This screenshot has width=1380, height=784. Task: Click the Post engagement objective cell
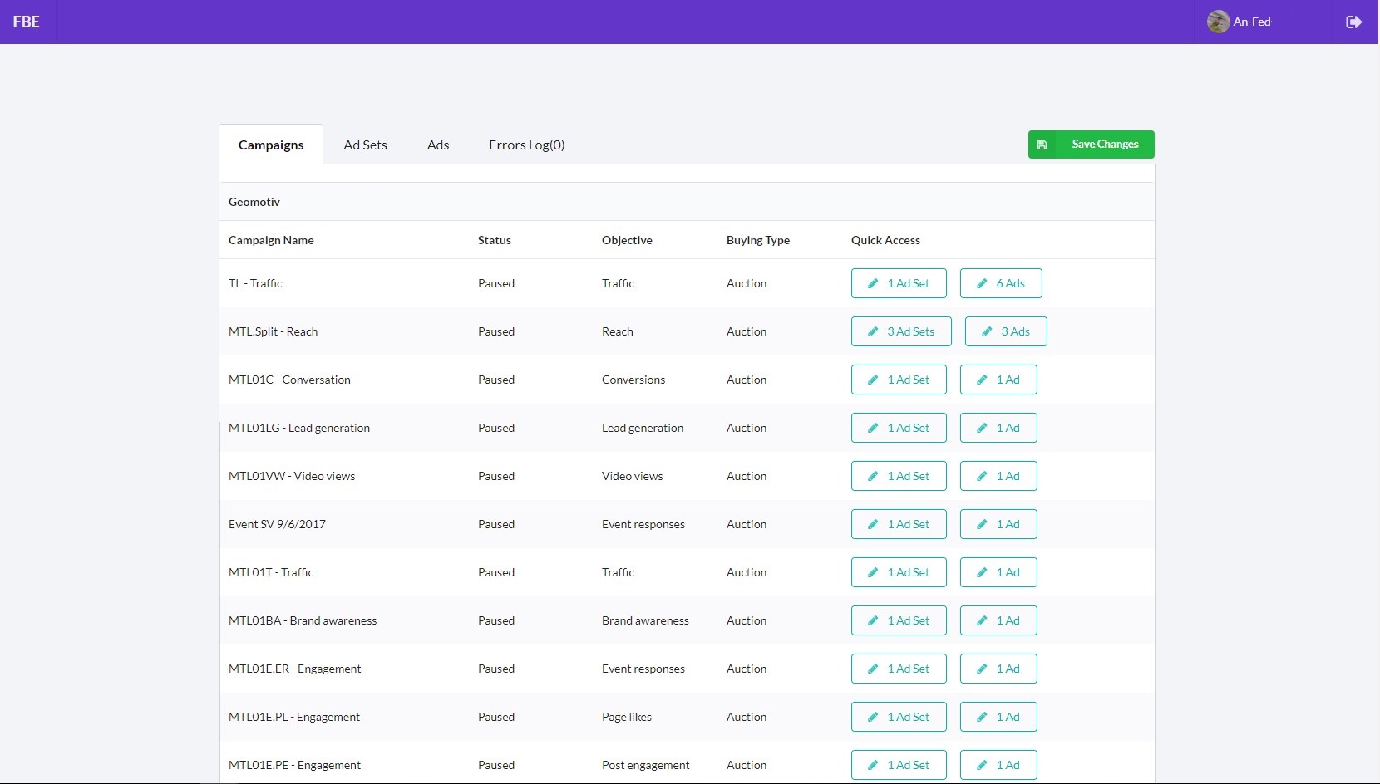[646, 765]
